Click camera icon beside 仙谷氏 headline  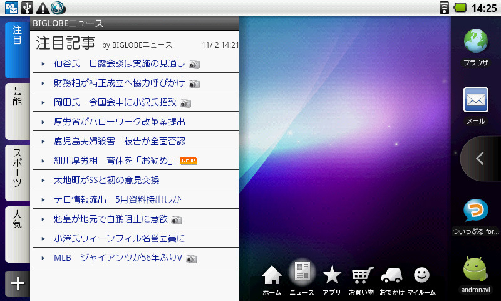coord(194,65)
